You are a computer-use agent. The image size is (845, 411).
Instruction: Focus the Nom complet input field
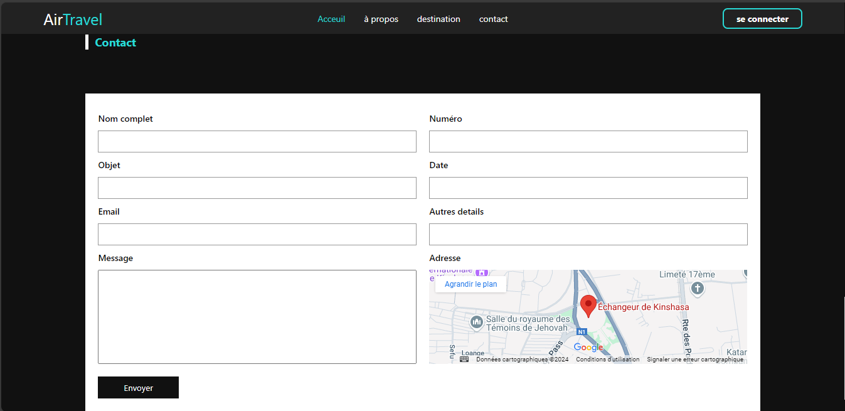point(257,141)
